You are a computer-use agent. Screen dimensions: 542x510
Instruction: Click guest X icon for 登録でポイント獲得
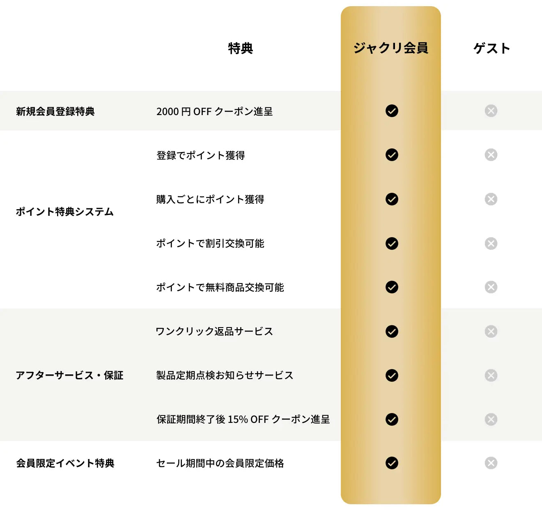coord(491,155)
